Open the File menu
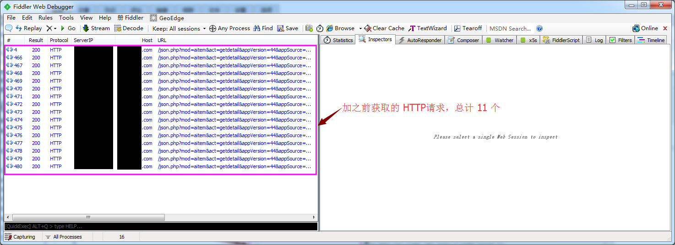This screenshot has height=245, width=675. [x=11, y=18]
